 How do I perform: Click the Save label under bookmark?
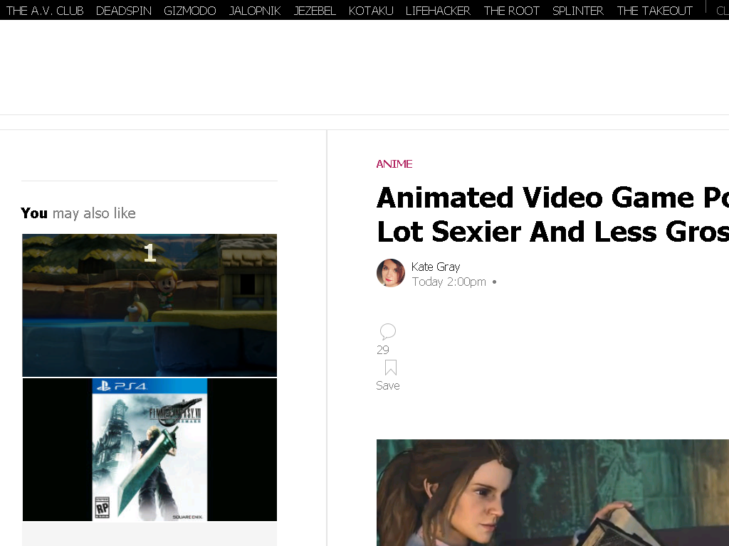[388, 385]
